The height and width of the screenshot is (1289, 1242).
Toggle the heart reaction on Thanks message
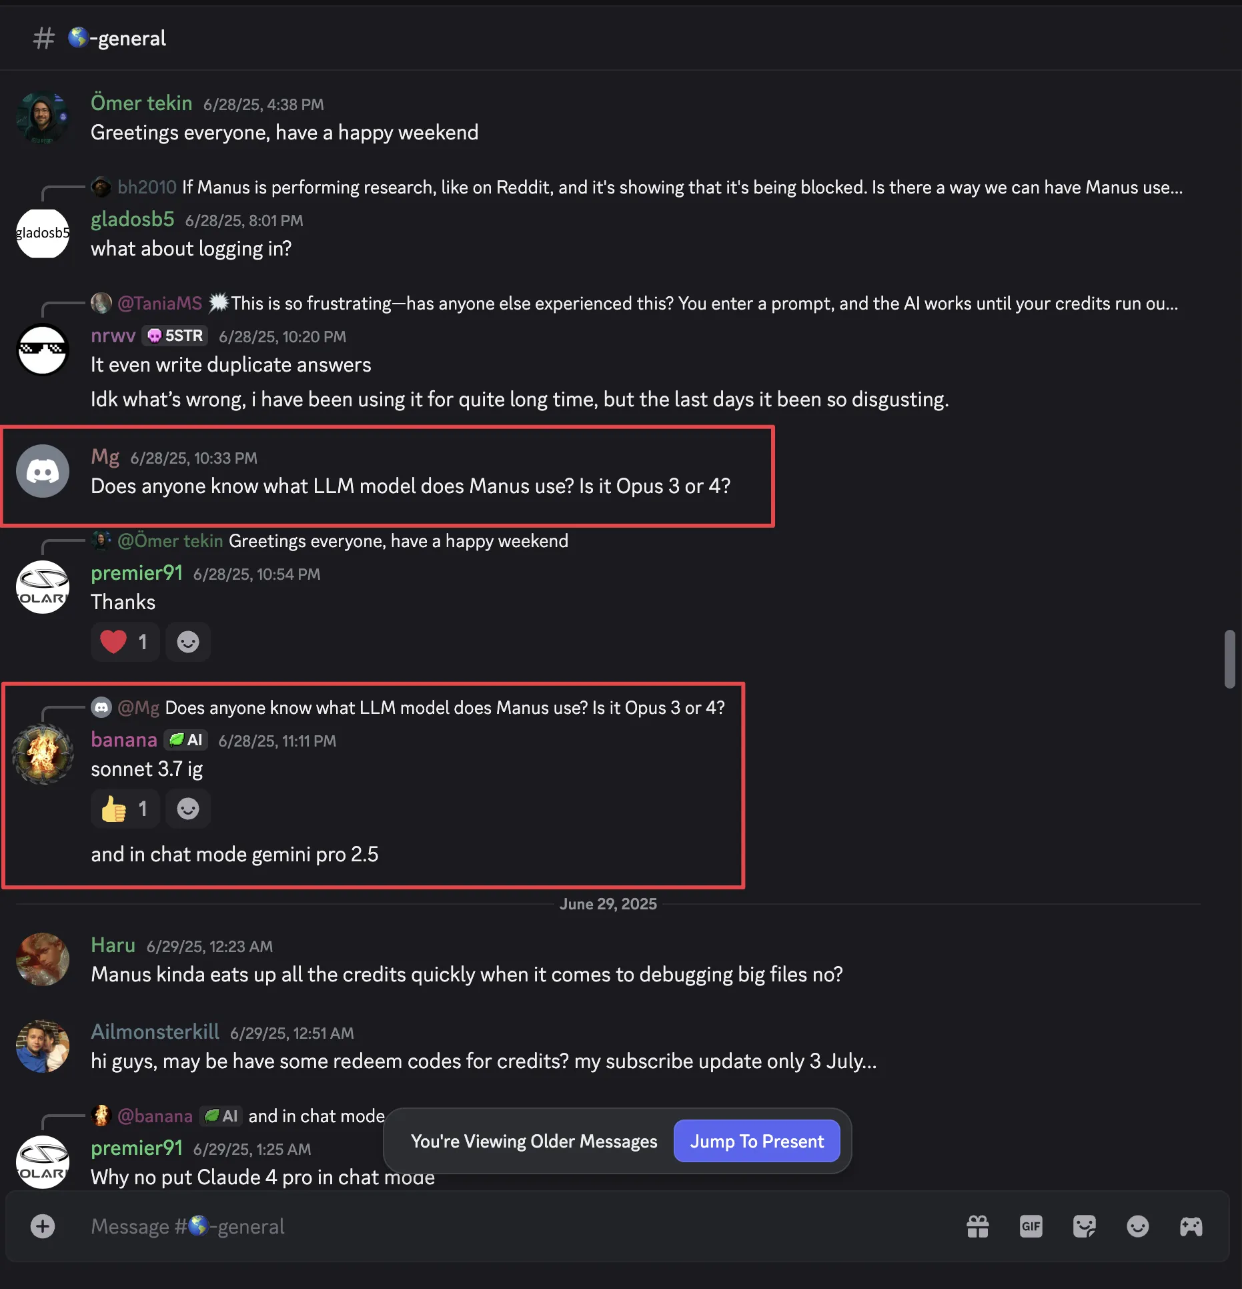click(125, 641)
